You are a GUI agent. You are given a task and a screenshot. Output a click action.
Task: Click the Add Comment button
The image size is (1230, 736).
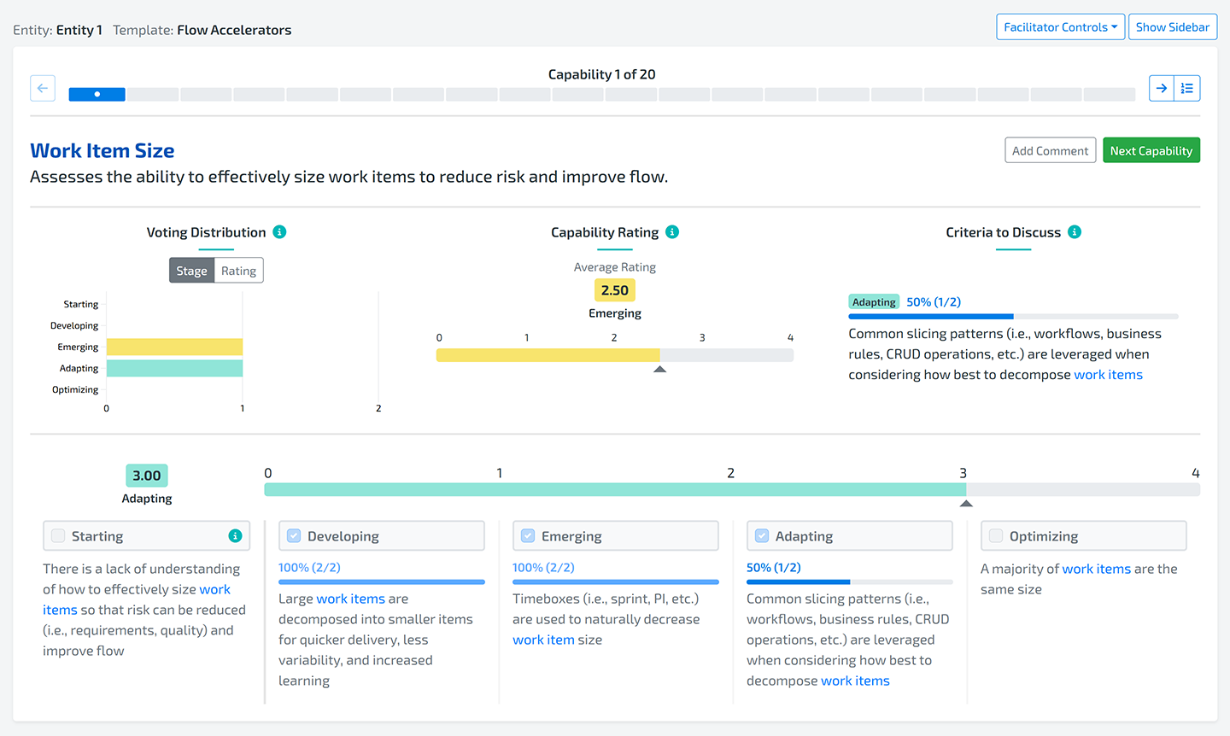coord(1050,151)
